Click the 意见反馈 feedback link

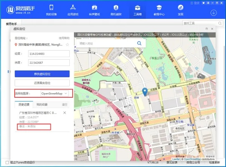pos(172,162)
